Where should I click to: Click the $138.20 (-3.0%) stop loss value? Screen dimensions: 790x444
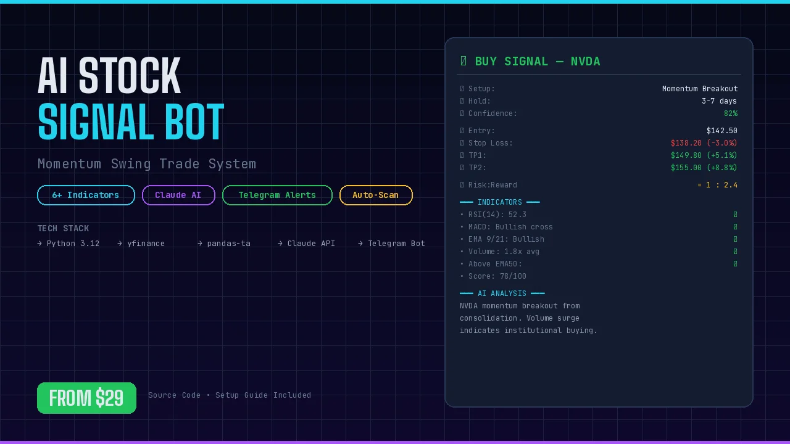704,143
